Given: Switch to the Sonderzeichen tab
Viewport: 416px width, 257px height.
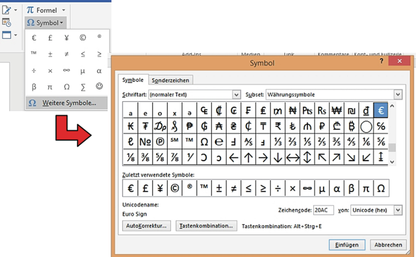Looking at the screenshot, I should click(x=170, y=80).
